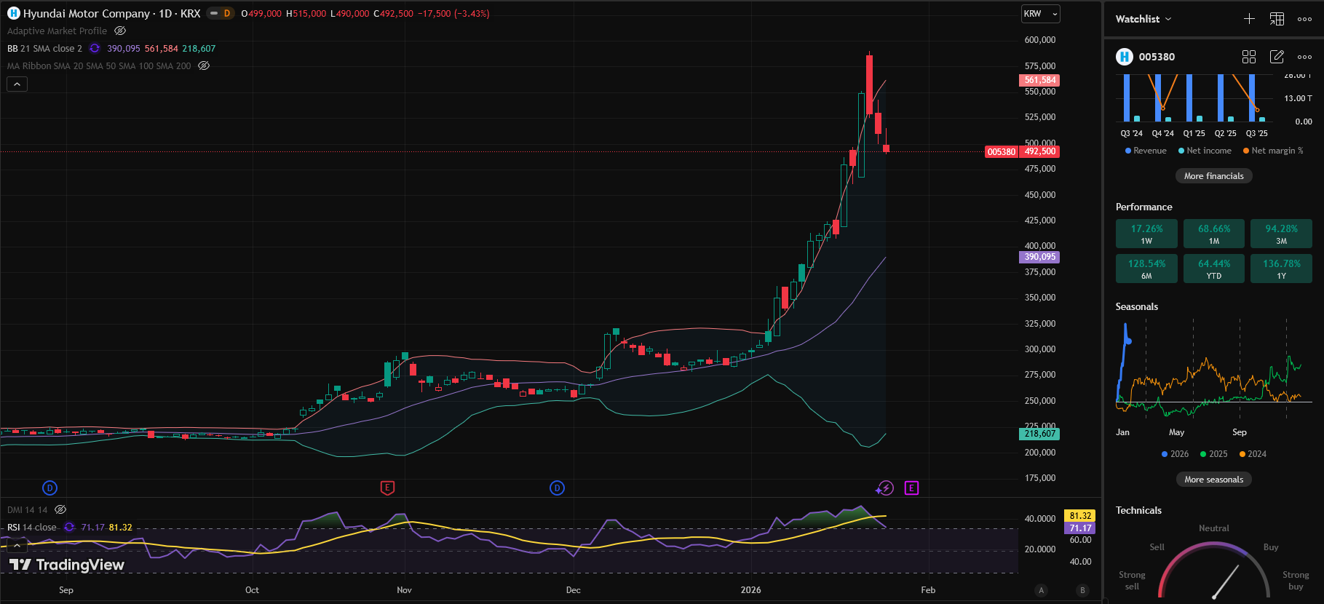Click the More seasonals button
1324x604 pixels.
(x=1214, y=480)
